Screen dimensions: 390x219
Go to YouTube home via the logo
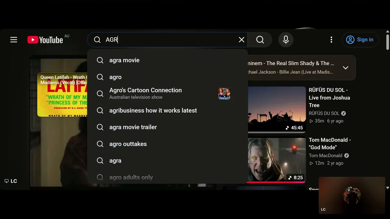[45, 40]
